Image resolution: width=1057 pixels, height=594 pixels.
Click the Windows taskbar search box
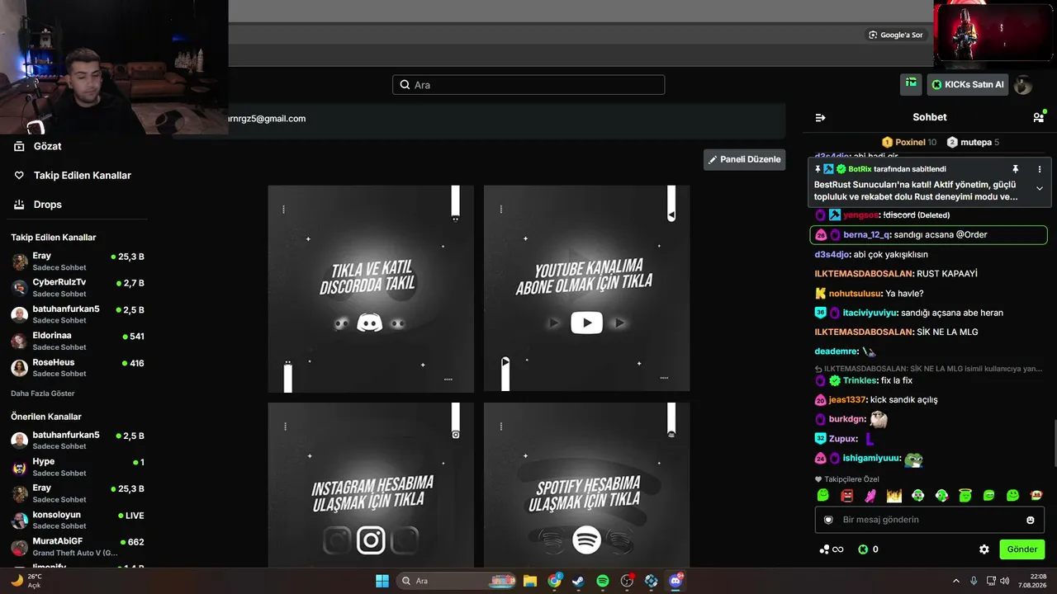click(x=455, y=581)
